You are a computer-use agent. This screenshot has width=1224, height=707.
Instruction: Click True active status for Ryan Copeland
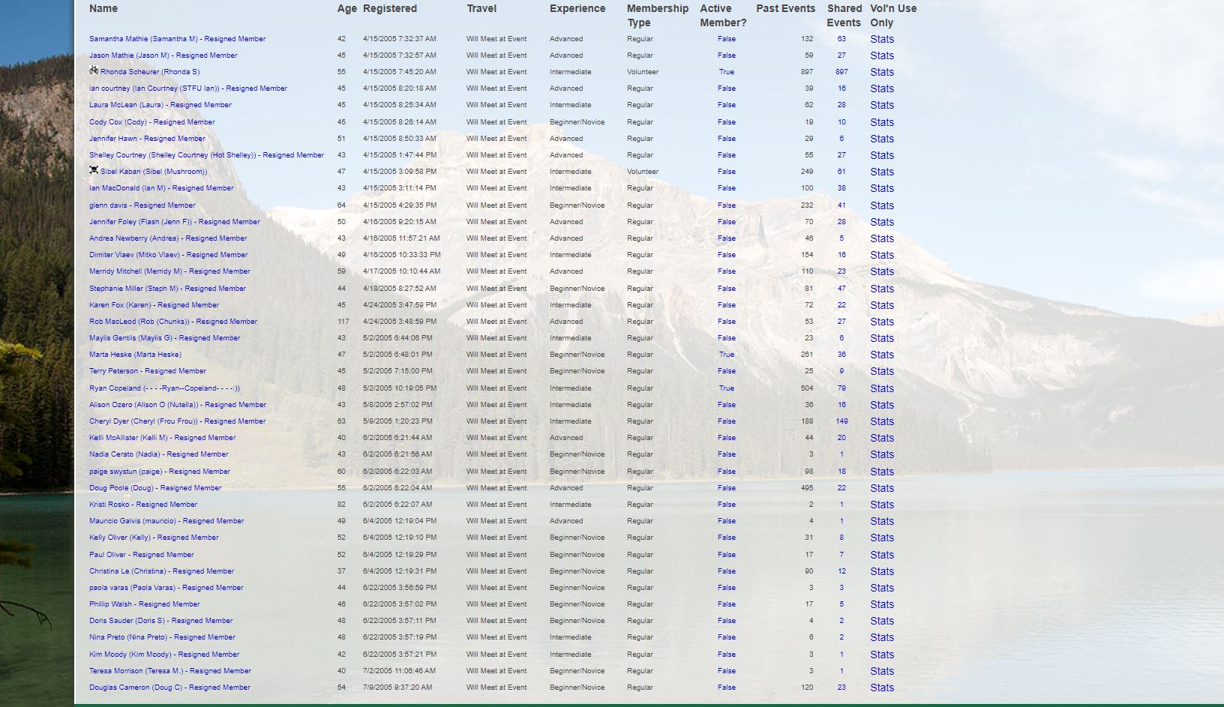(726, 388)
